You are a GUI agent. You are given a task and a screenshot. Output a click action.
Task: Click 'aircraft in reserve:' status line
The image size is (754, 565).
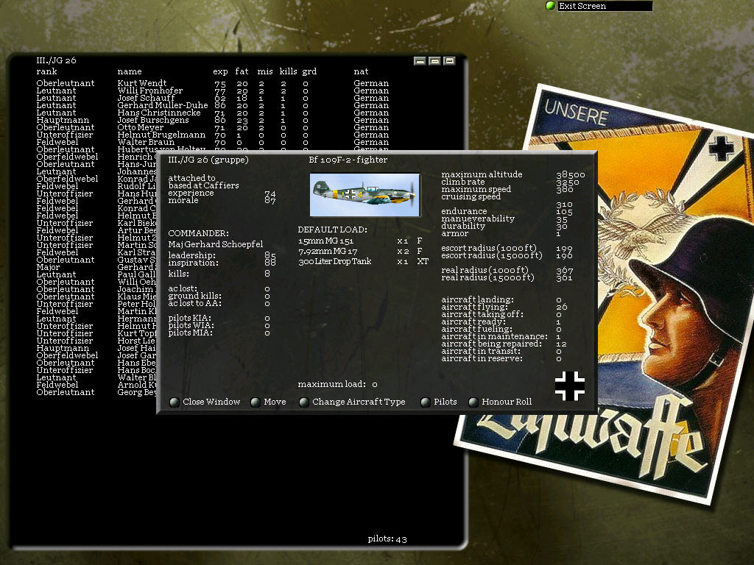point(482,358)
